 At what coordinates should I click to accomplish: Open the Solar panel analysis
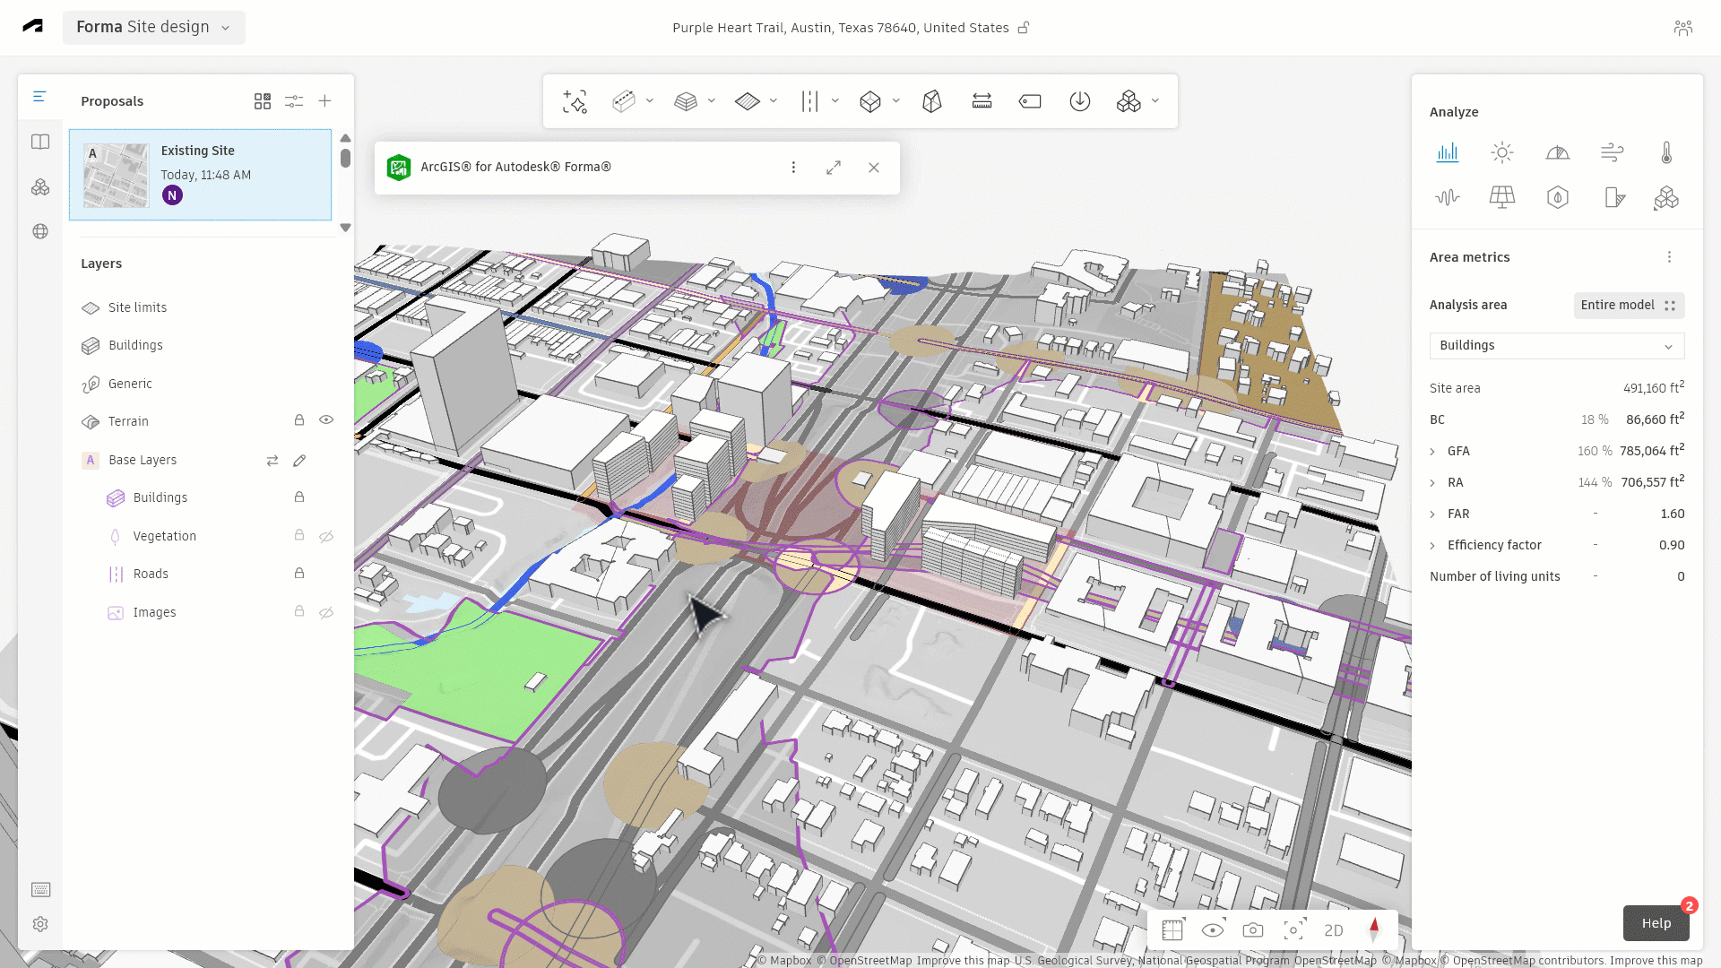pos(1502,197)
